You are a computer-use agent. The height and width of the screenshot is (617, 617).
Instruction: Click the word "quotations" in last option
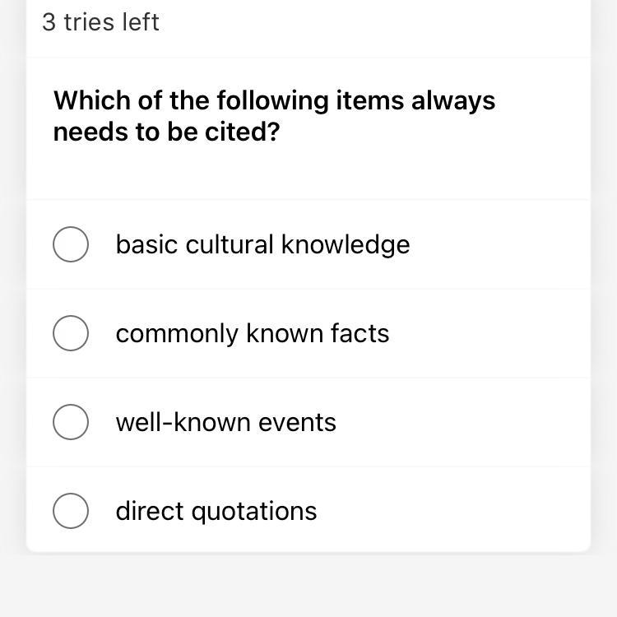(254, 511)
